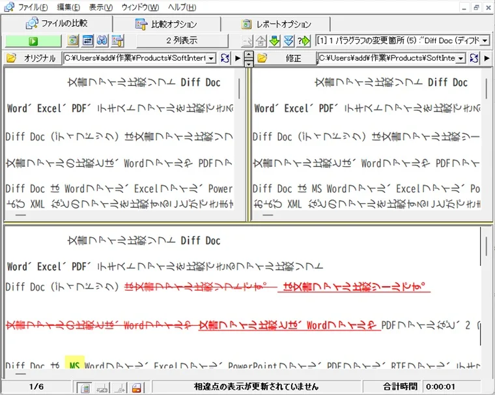
Task: Click the 2列表示 view button
Action: pos(182,40)
